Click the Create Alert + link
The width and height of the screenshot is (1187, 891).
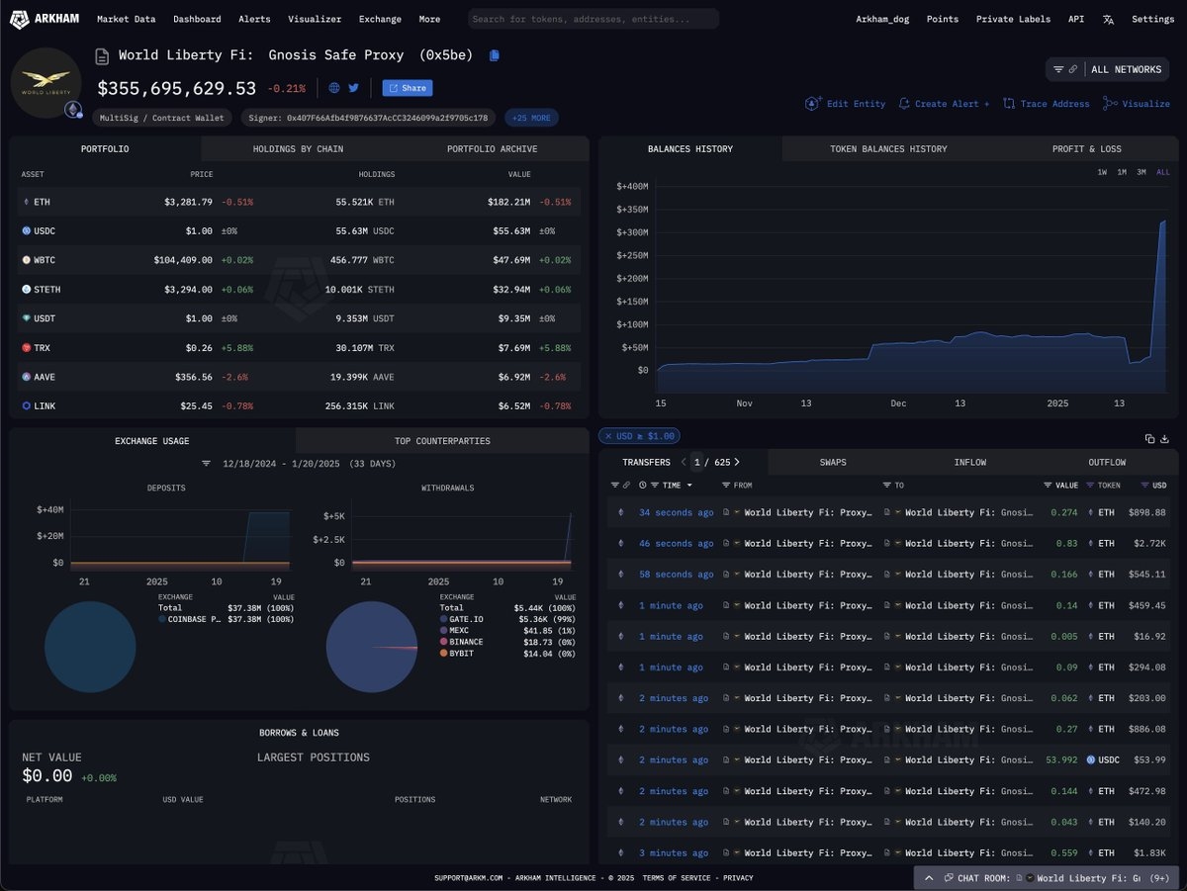pos(945,104)
